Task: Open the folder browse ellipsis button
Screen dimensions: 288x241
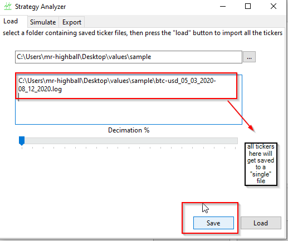Action: pyautogui.click(x=249, y=57)
